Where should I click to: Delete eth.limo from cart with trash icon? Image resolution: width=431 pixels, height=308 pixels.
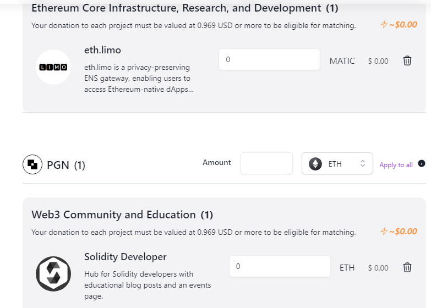click(x=407, y=61)
